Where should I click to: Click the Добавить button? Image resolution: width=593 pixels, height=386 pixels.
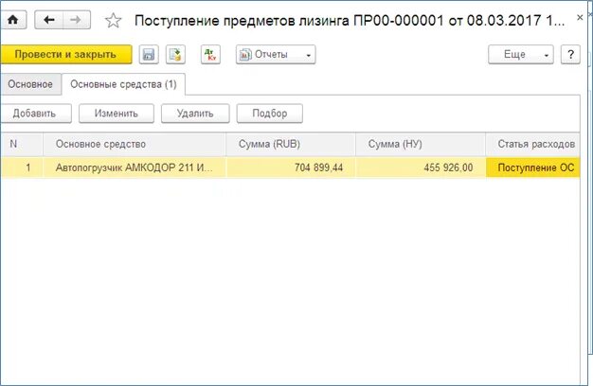[x=35, y=114]
